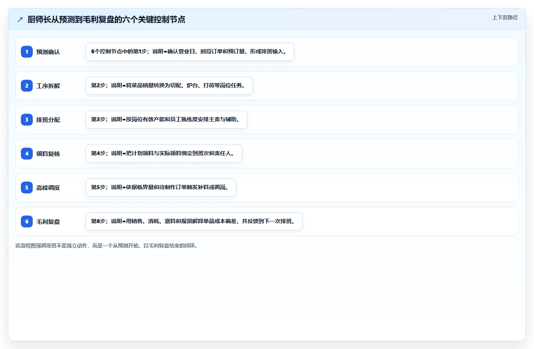The image size is (534, 349).
Task: Click the number 6 step badge
Action: pos(27,221)
